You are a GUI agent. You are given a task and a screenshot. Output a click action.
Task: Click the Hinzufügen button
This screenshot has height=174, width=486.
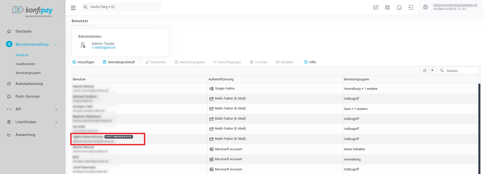pyautogui.click(x=83, y=62)
